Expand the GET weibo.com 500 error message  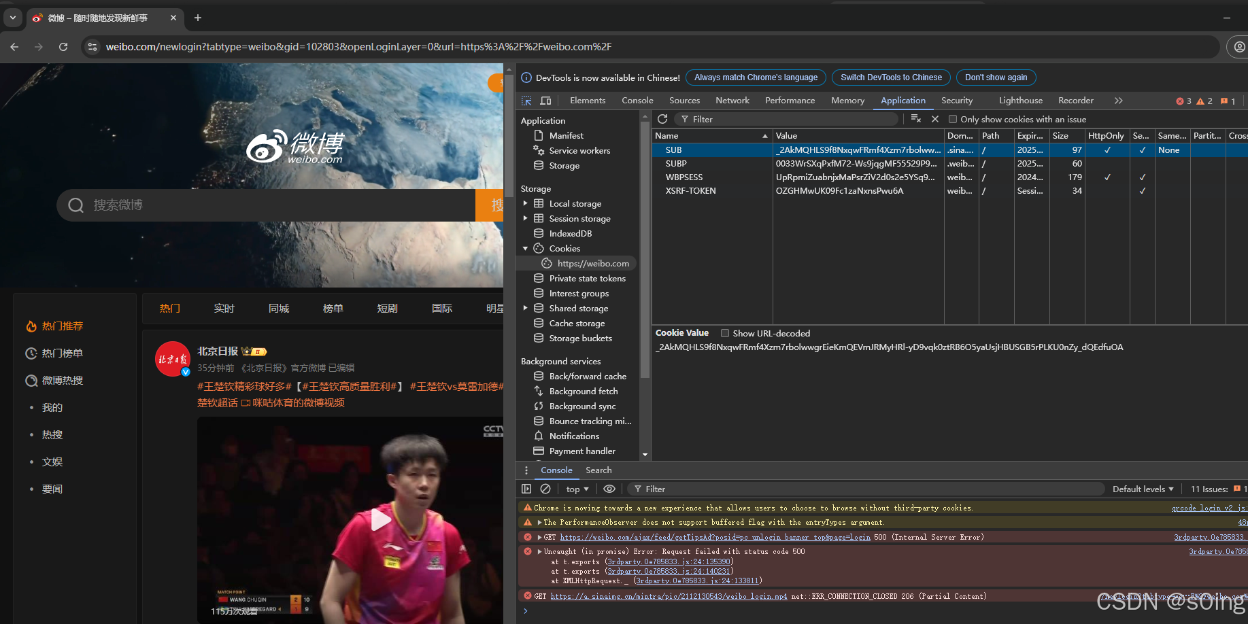[539, 538]
